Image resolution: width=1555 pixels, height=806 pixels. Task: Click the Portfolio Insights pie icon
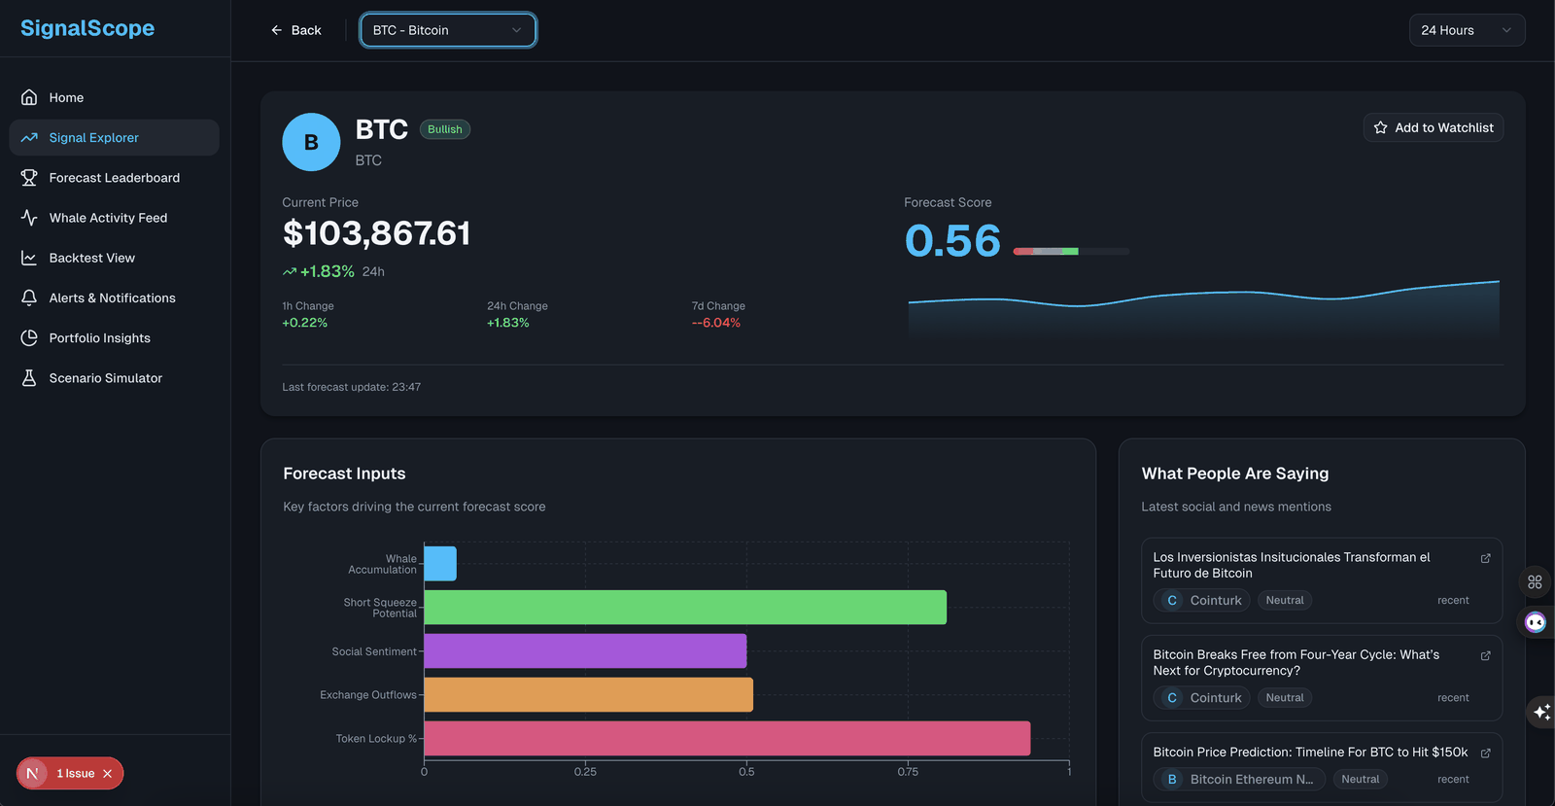(29, 337)
